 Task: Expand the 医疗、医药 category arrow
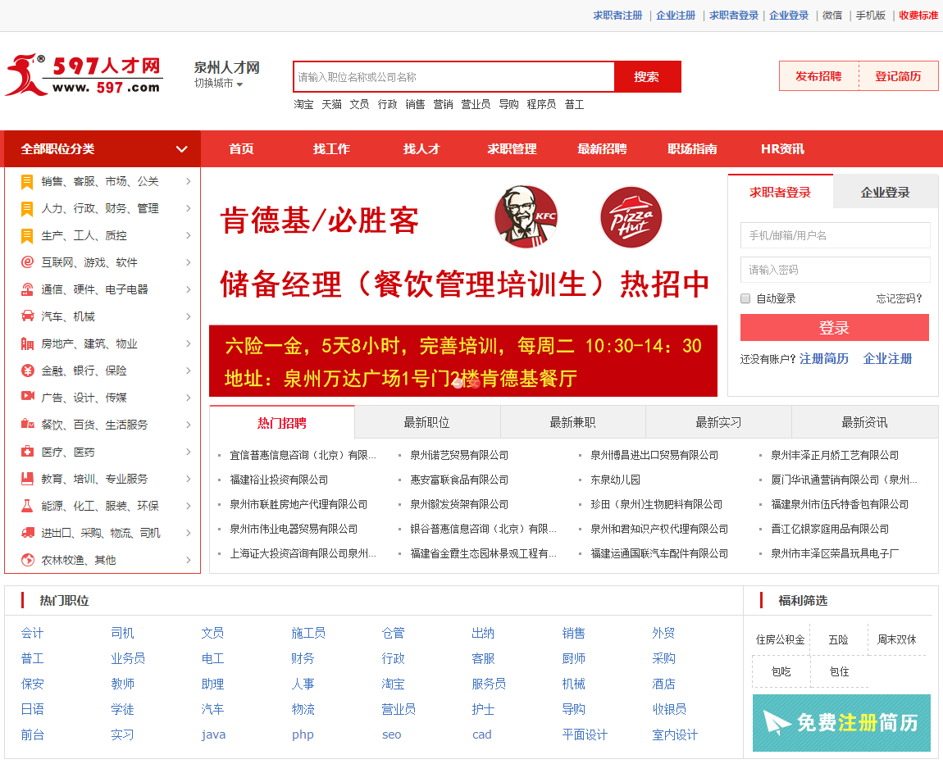189,452
